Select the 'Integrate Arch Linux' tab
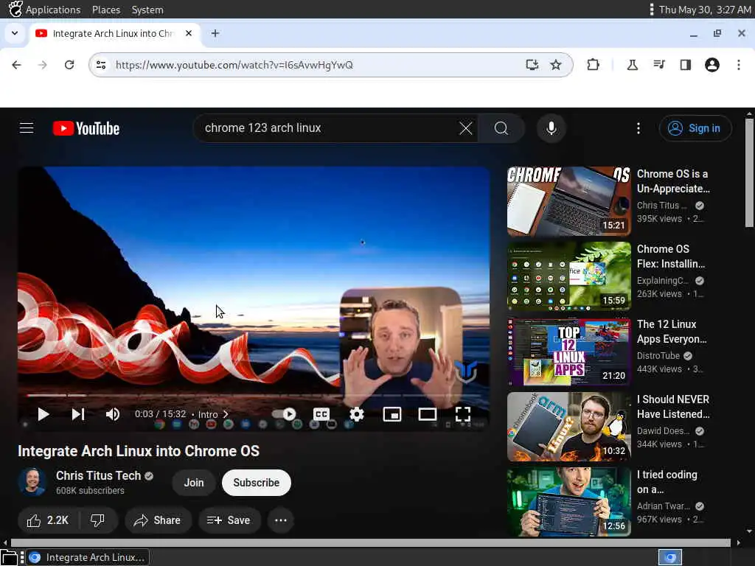The height and width of the screenshot is (566, 755). (114, 34)
